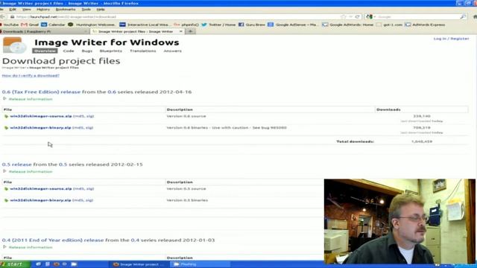This screenshot has width=477, height=268.
Task: Click 'How do I verify a download?' link
Action: [x=31, y=75]
